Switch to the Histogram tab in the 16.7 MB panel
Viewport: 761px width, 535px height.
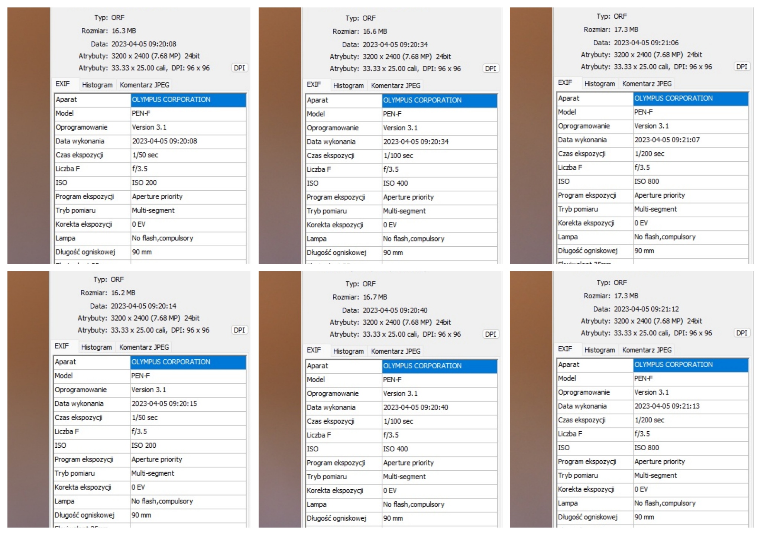(348, 351)
